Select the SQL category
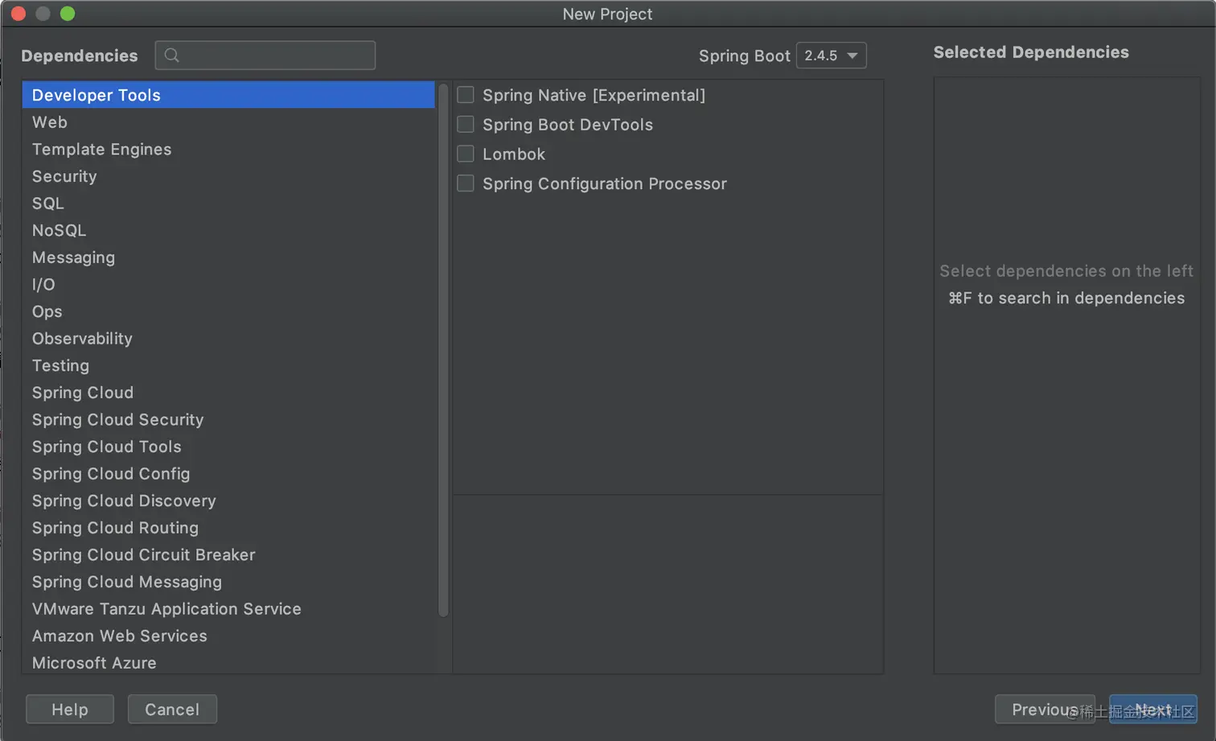1216x741 pixels. [x=48, y=204]
